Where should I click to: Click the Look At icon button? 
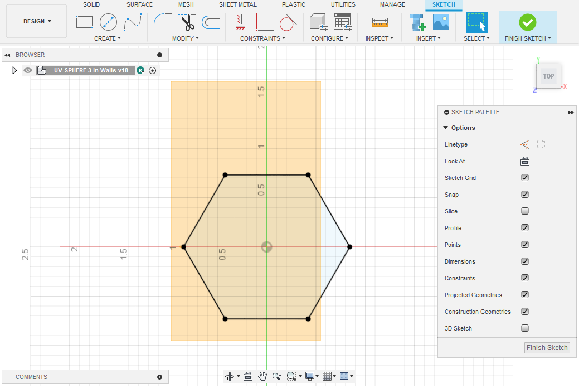pos(525,162)
